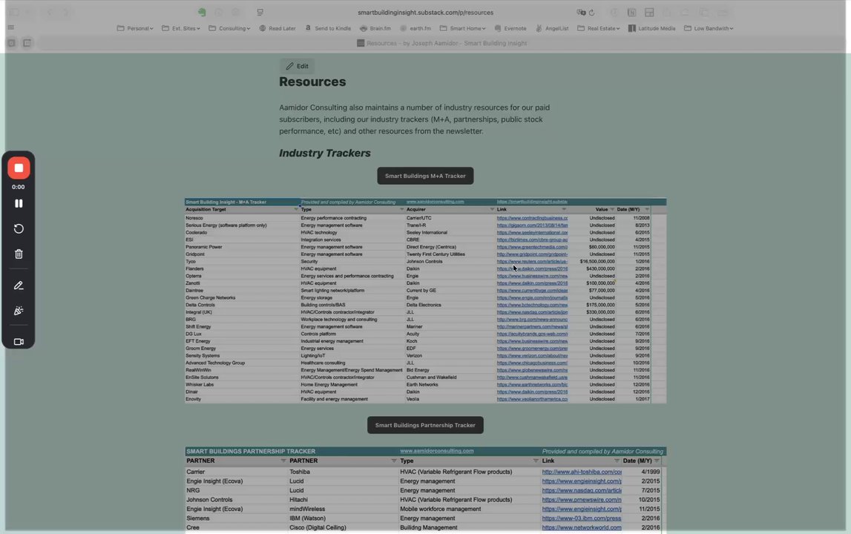Open the Acquisition Target column filter
851x534 pixels.
click(296, 209)
